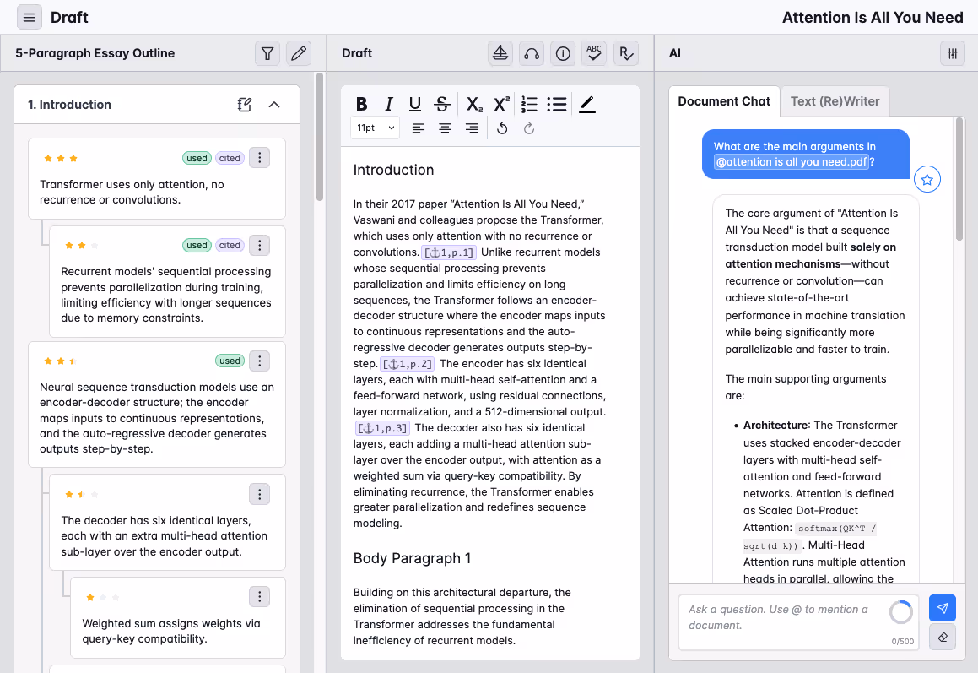This screenshot has height=673, width=978.
Task: Select the 'Weighted sum assigns weights' outline card
Action: tap(178, 617)
